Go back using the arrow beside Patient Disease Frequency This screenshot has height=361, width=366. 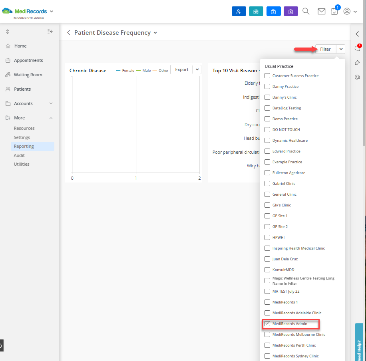[x=69, y=33]
